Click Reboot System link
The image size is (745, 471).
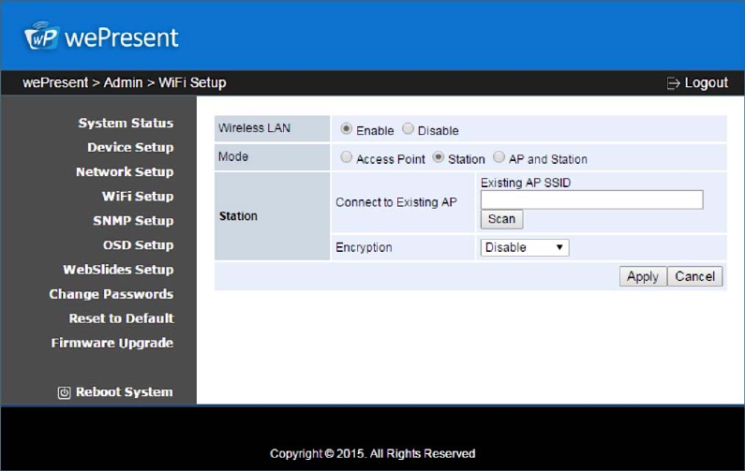click(x=125, y=392)
